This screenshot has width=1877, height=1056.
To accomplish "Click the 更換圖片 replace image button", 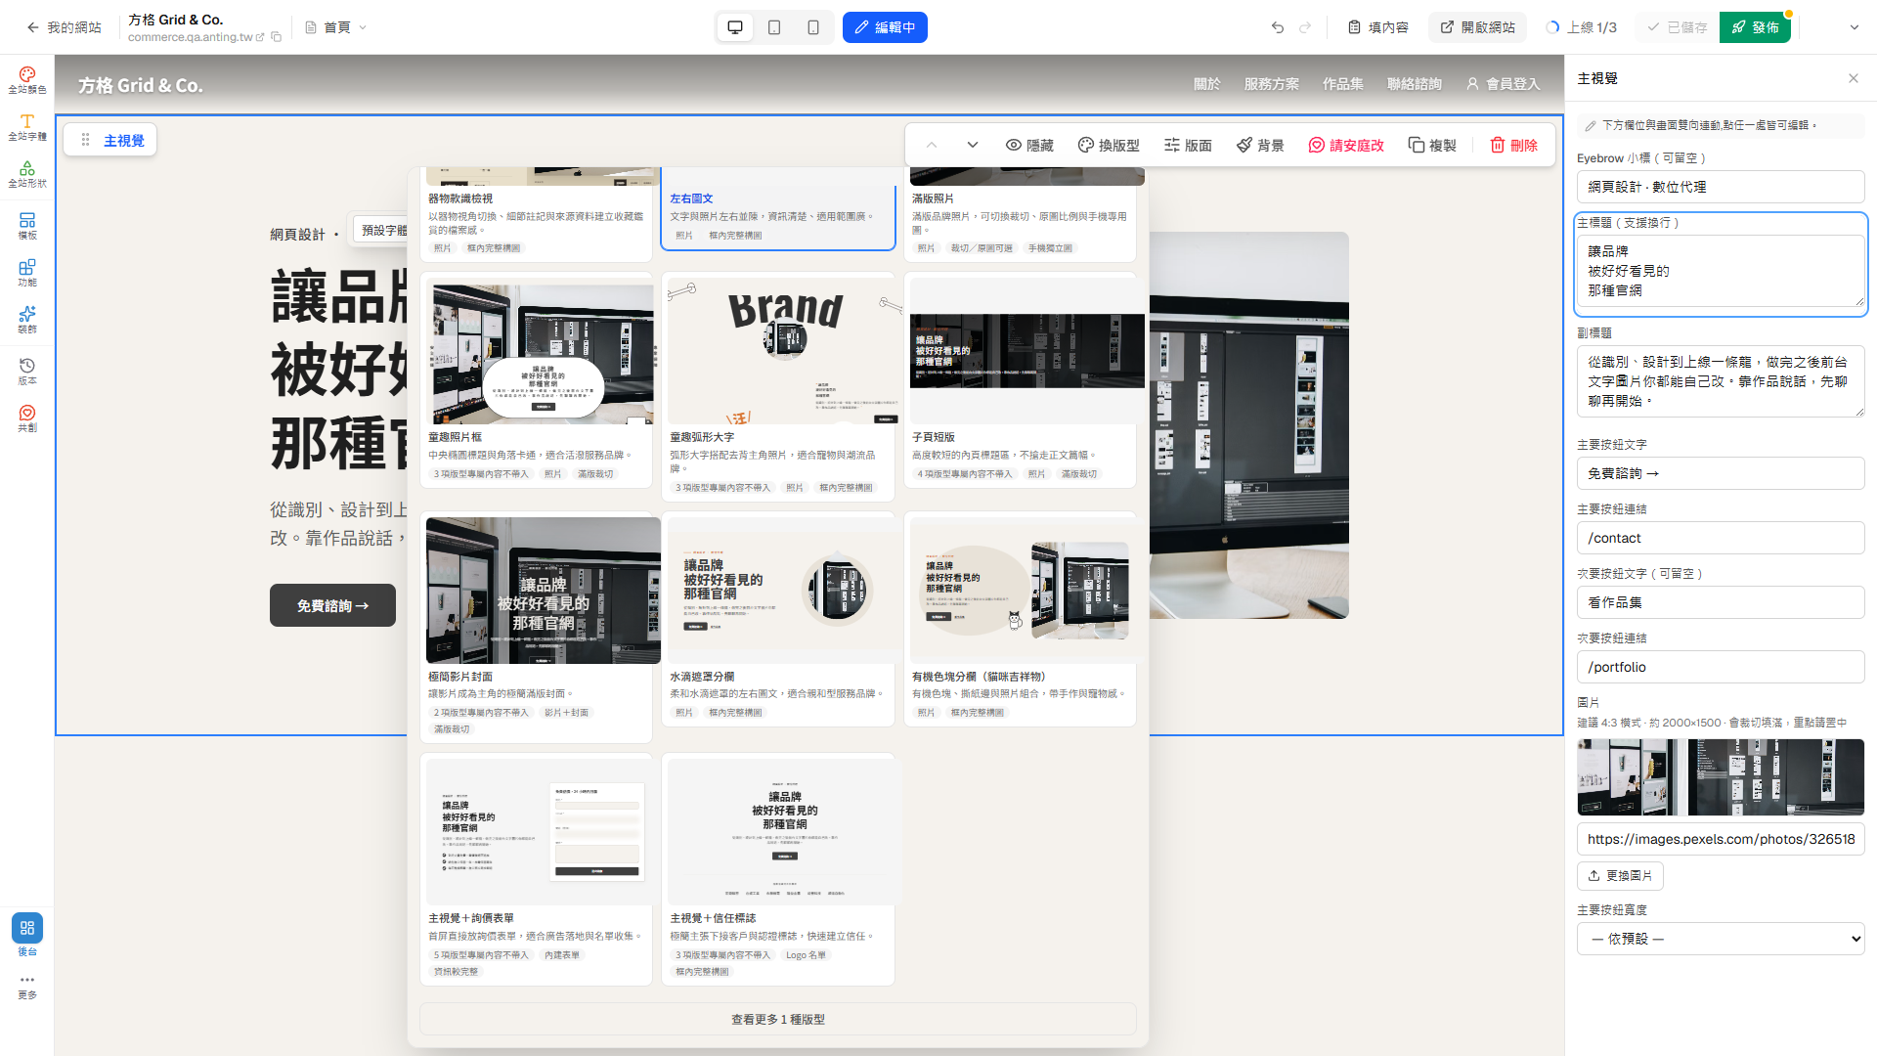I will (1620, 875).
